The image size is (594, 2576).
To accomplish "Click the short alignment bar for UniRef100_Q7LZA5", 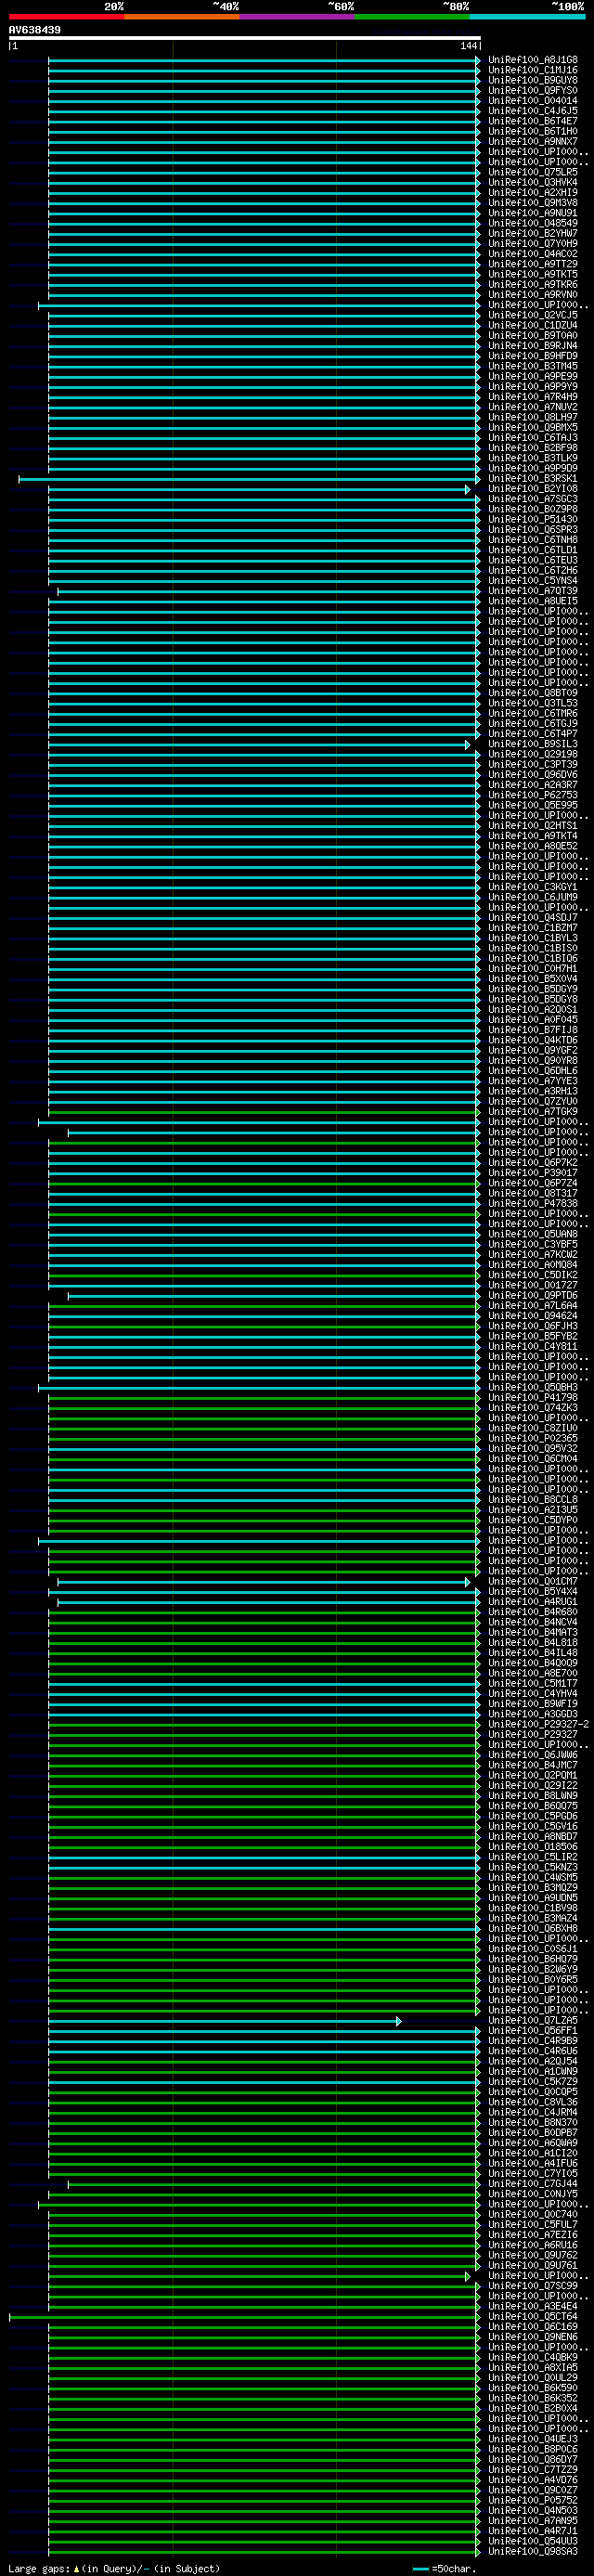I will click(x=225, y=2021).
